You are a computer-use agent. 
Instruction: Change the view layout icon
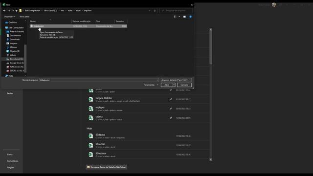point(175,17)
